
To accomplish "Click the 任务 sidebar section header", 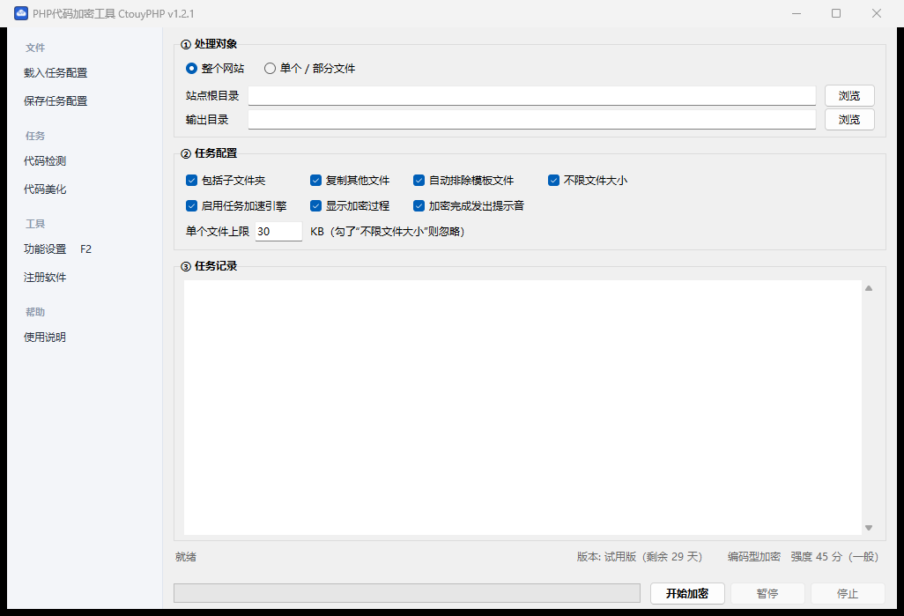I will pyautogui.click(x=35, y=136).
